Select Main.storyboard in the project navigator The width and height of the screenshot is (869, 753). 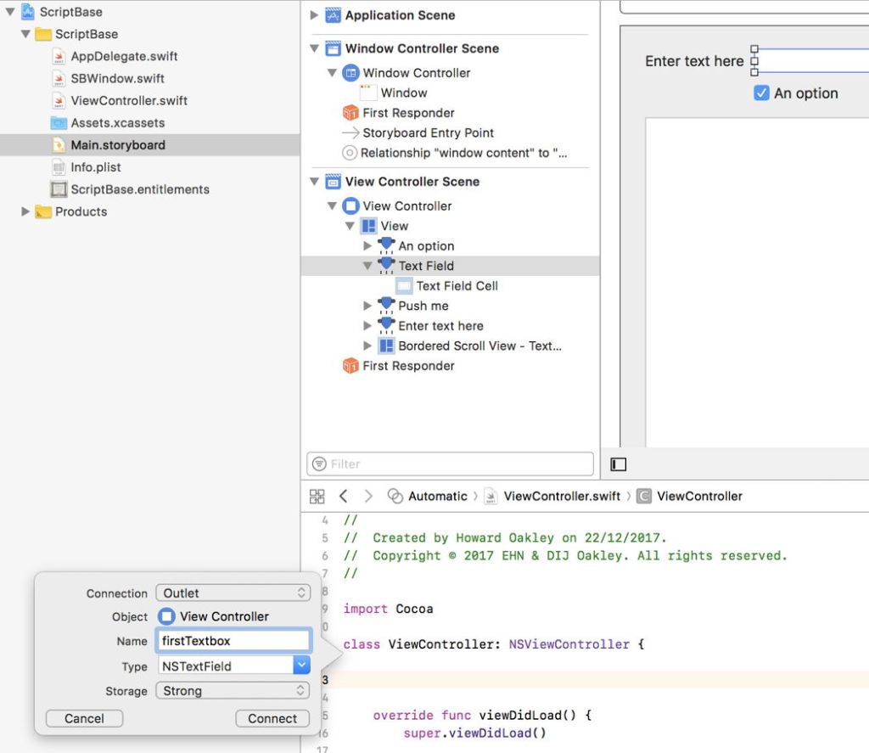coord(118,145)
